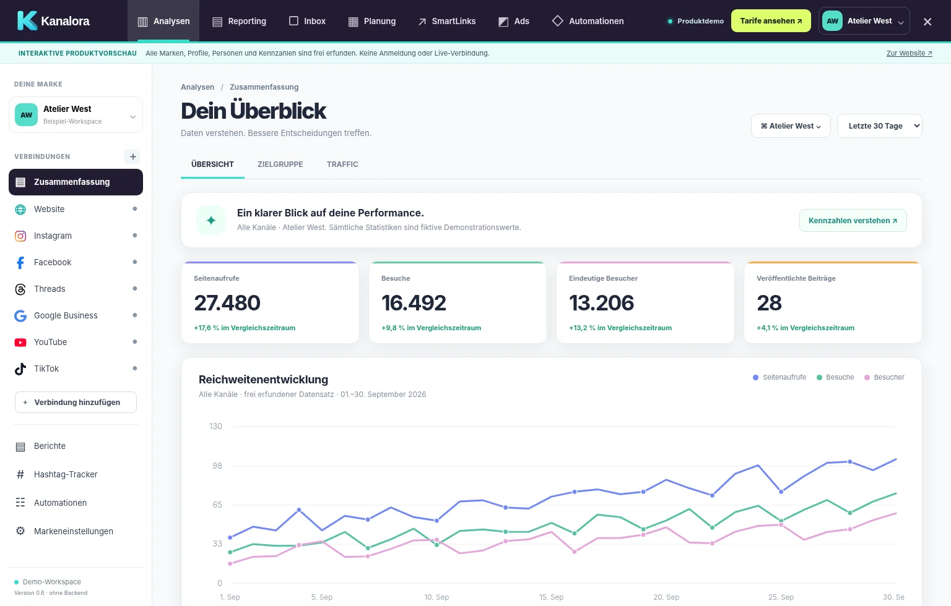Toggle Besucher series in chart legend
The width and height of the screenshot is (951, 606).
point(884,377)
